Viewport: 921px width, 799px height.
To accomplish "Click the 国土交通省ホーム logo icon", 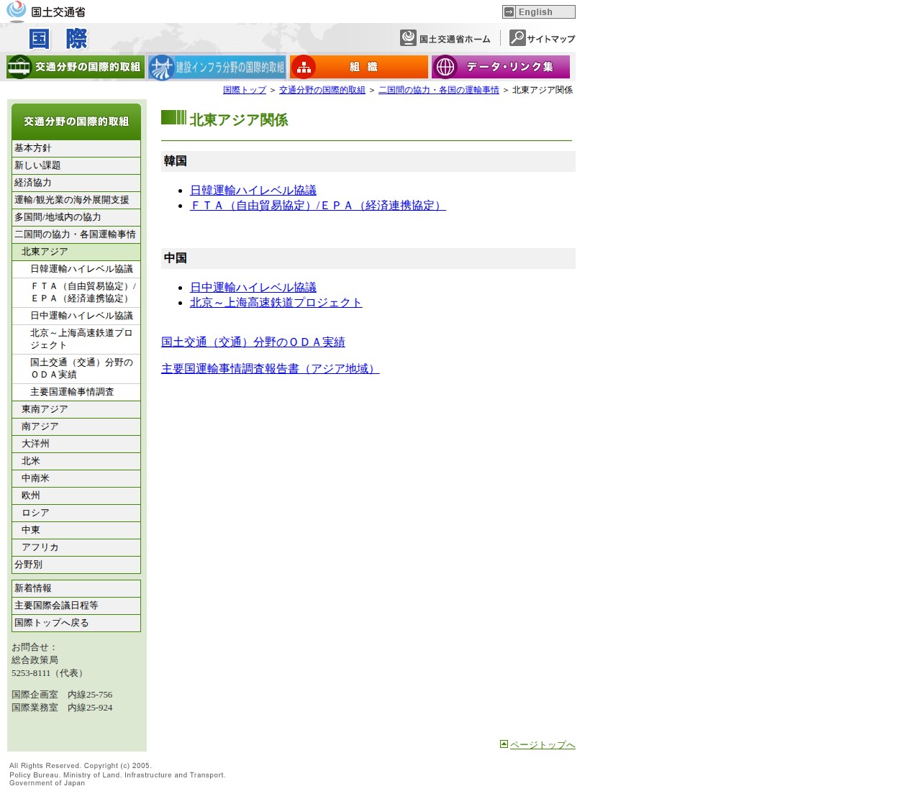I will (x=408, y=38).
